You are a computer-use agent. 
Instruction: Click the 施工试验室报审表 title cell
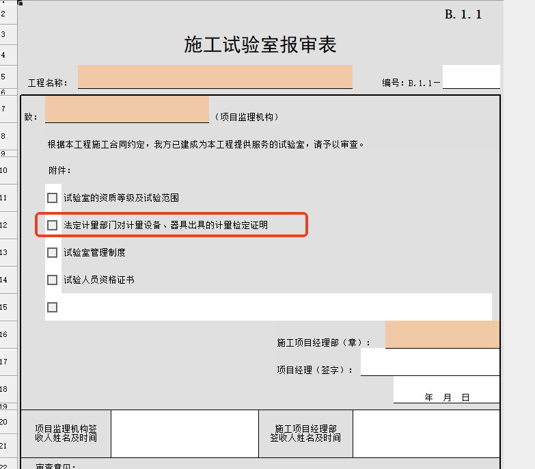coord(260,45)
